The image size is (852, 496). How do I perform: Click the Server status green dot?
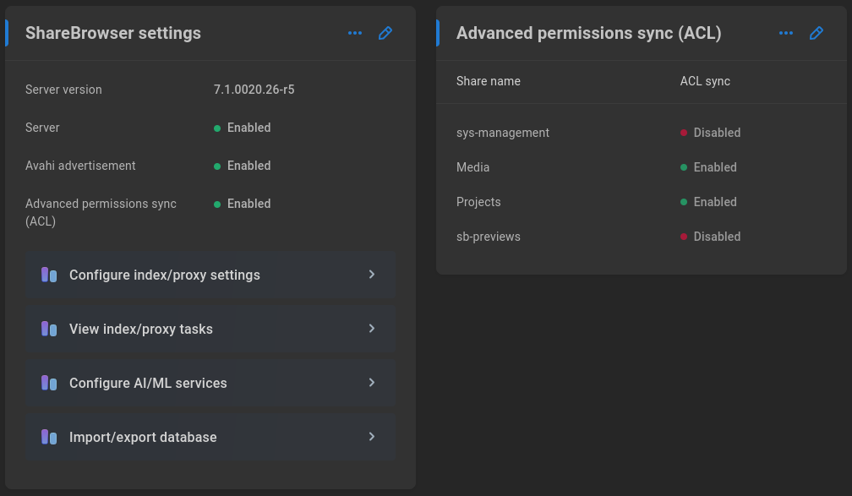(217, 128)
